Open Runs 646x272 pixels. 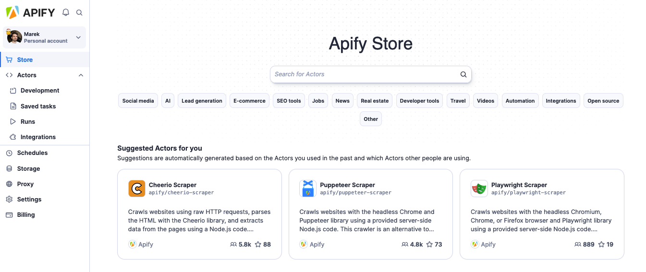(x=28, y=122)
